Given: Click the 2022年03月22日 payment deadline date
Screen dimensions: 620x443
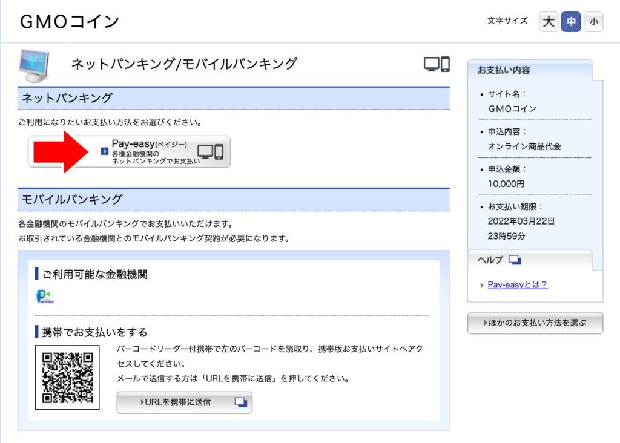Looking at the screenshot, I should 521,221.
